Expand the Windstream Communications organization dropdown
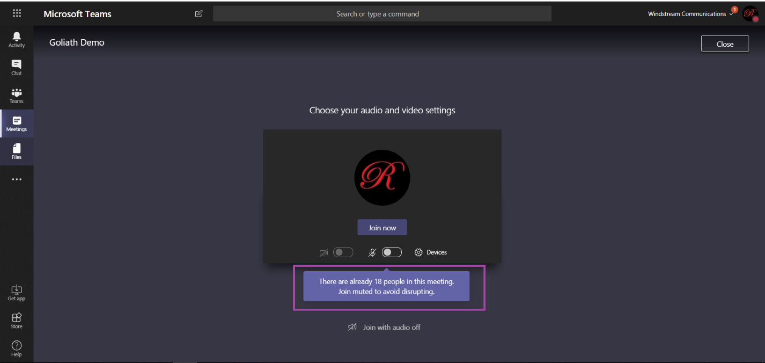 (690, 14)
